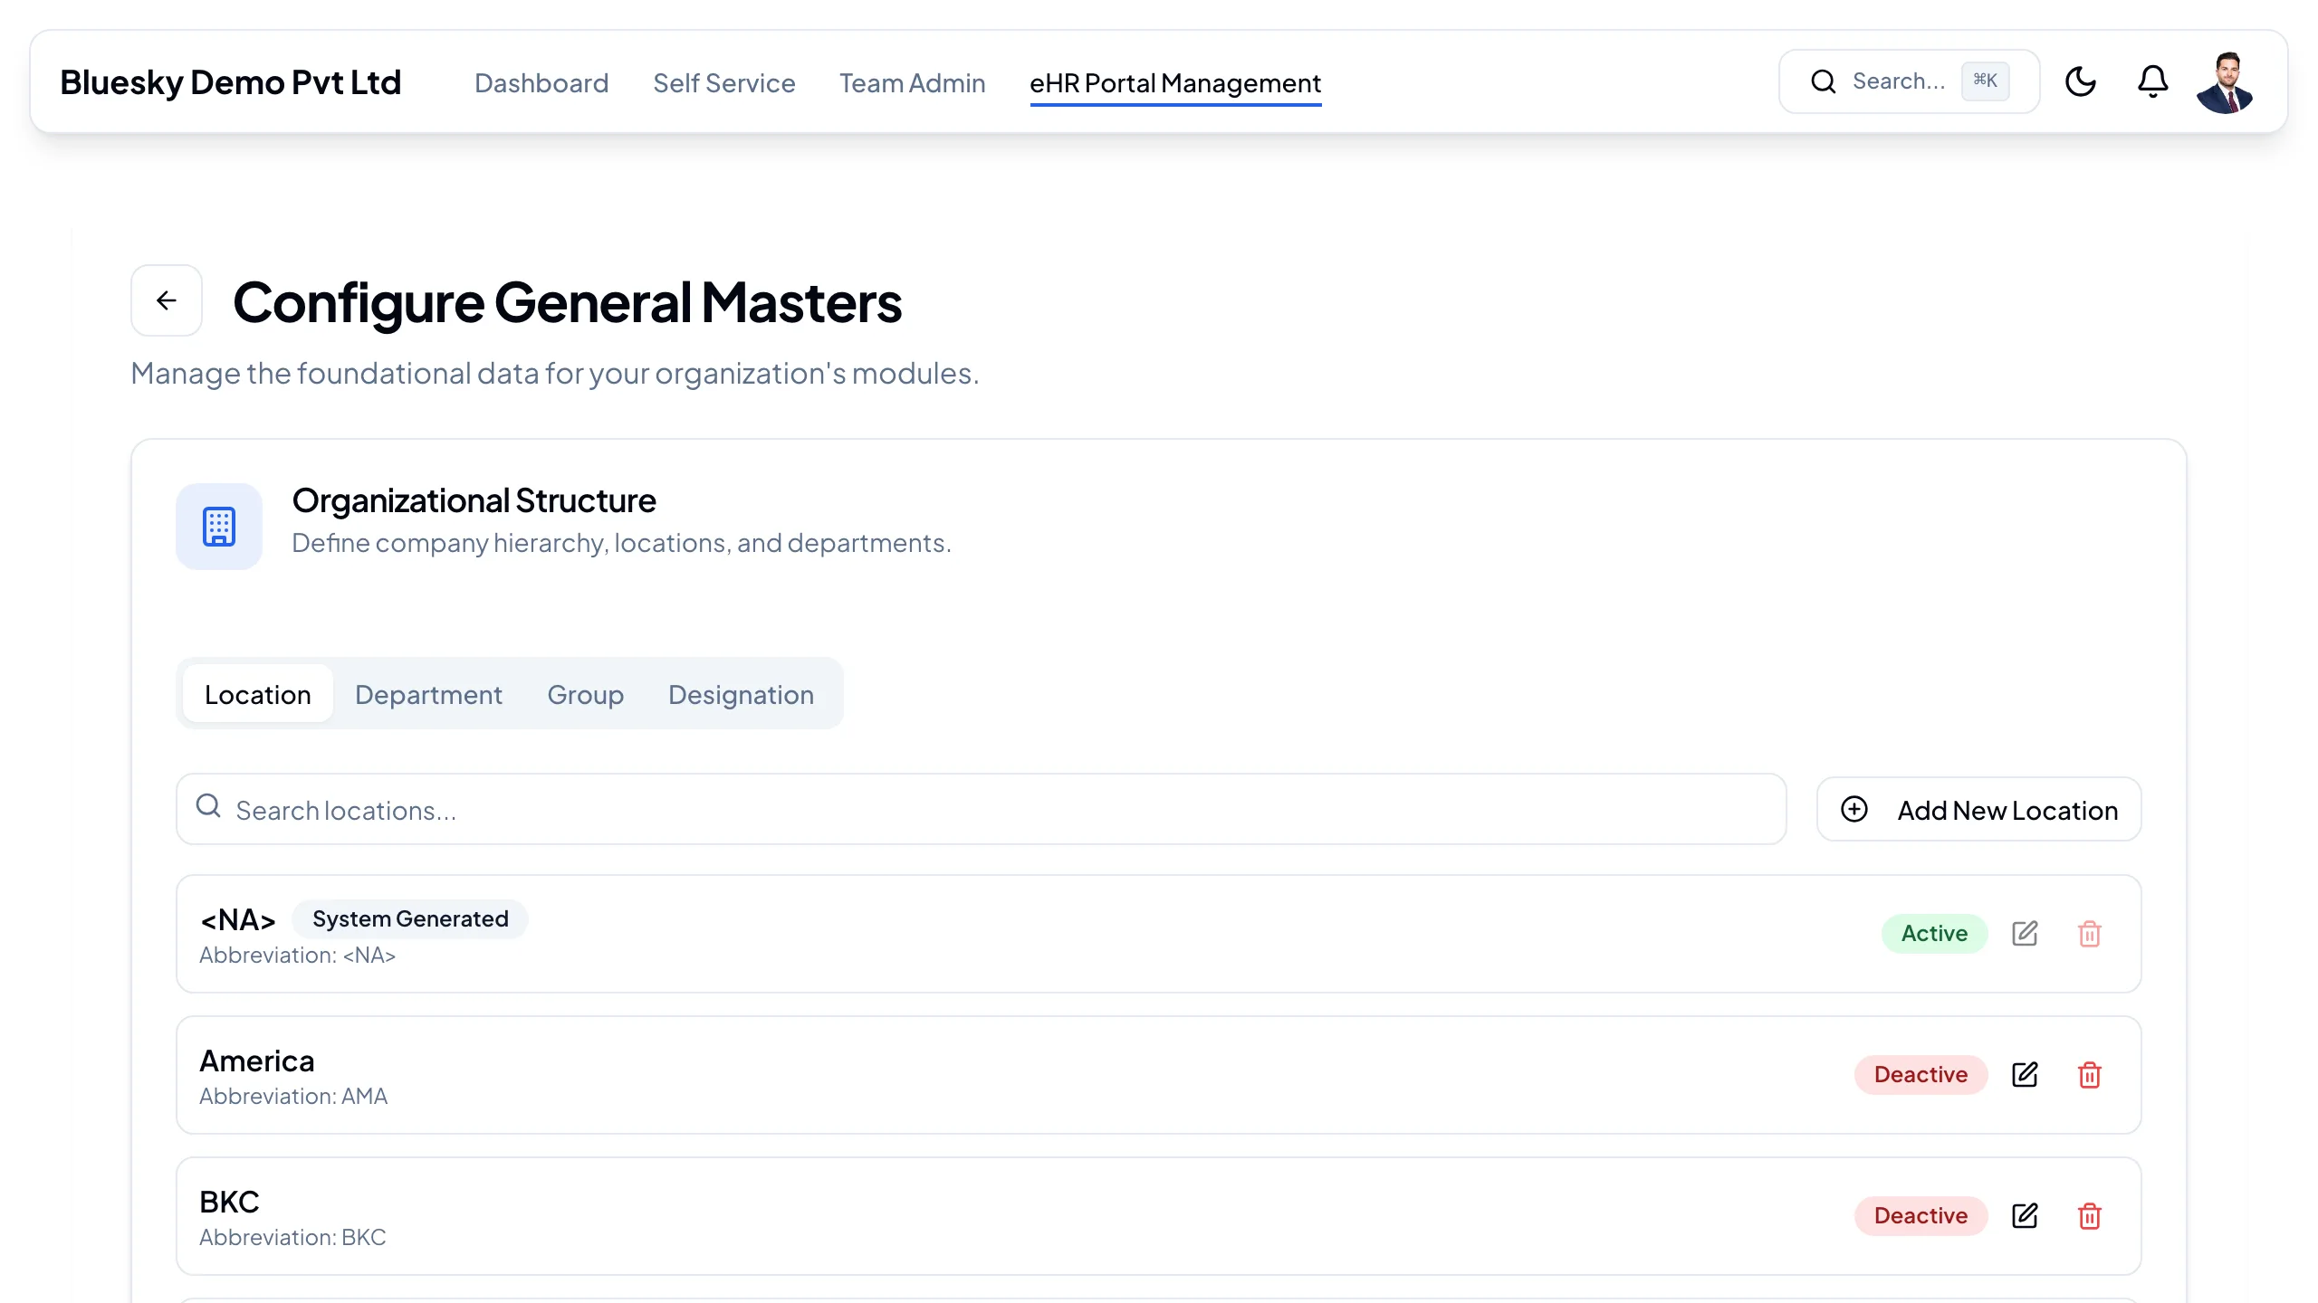Click Add New Location button
Image resolution: width=2318 pixels, height=1303 pixels.
click(1978, 809)
